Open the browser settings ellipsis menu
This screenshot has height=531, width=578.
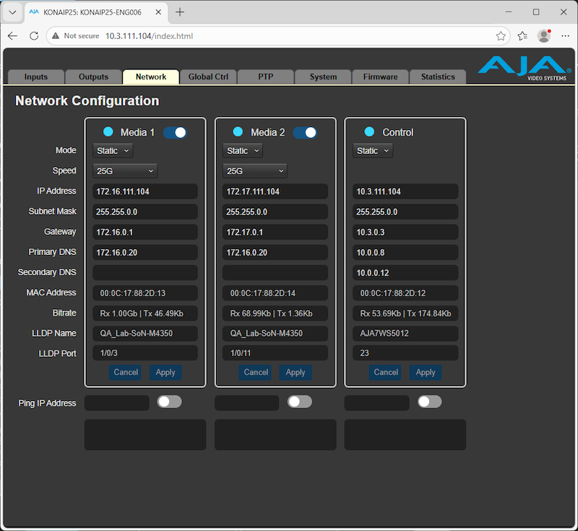565,35
